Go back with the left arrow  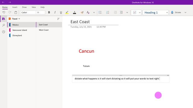3,2
